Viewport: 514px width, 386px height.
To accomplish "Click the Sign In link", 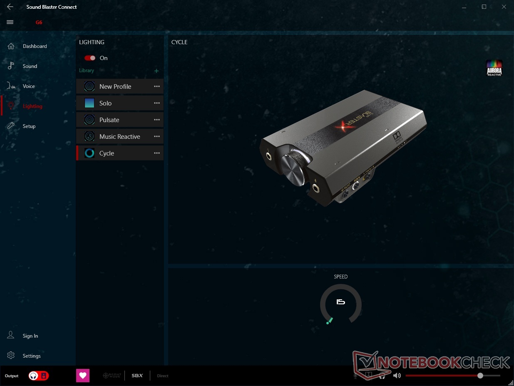I will 30,336.
